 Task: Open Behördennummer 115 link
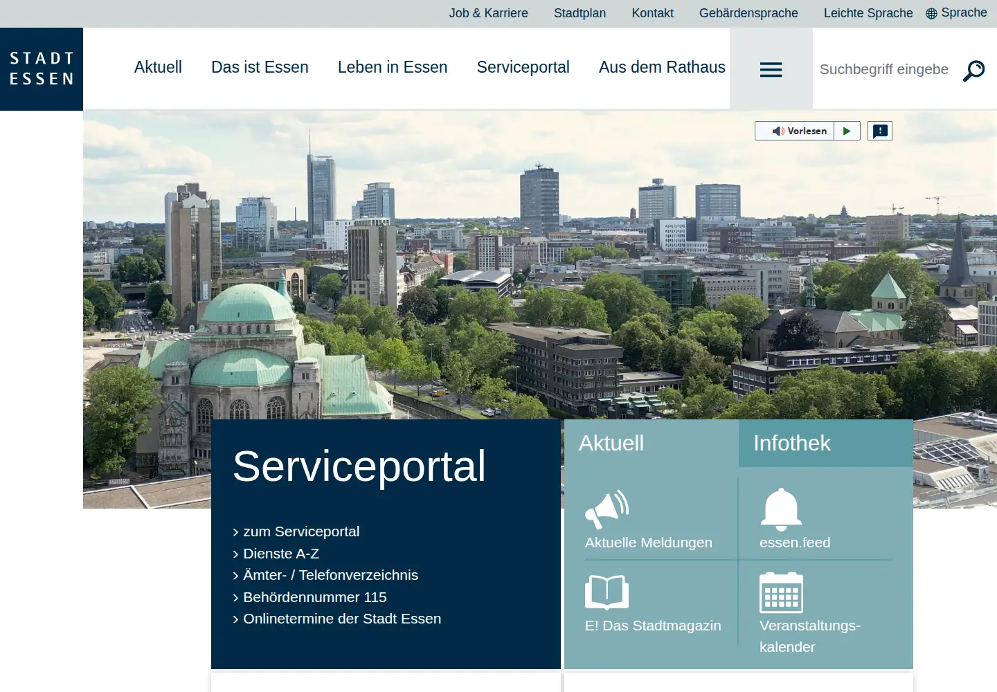click(315, 597)
